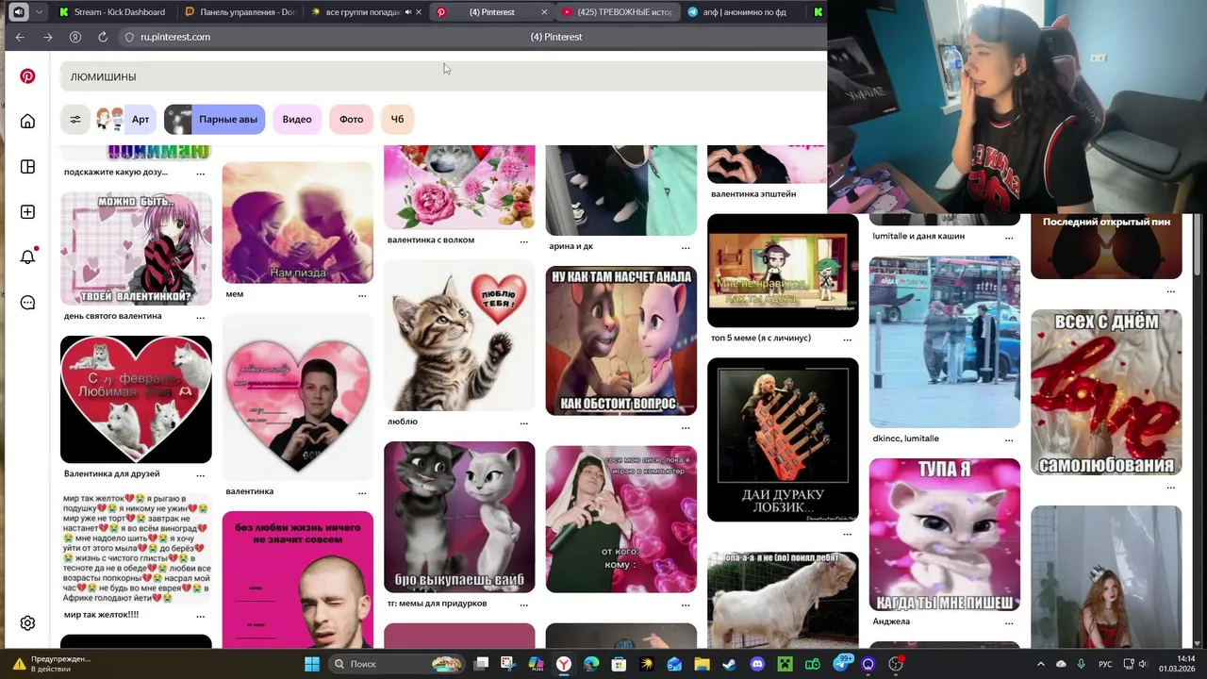Select the 'Арт' filter chip
This screenshot has width=1207, height=679.
point(124,119)
